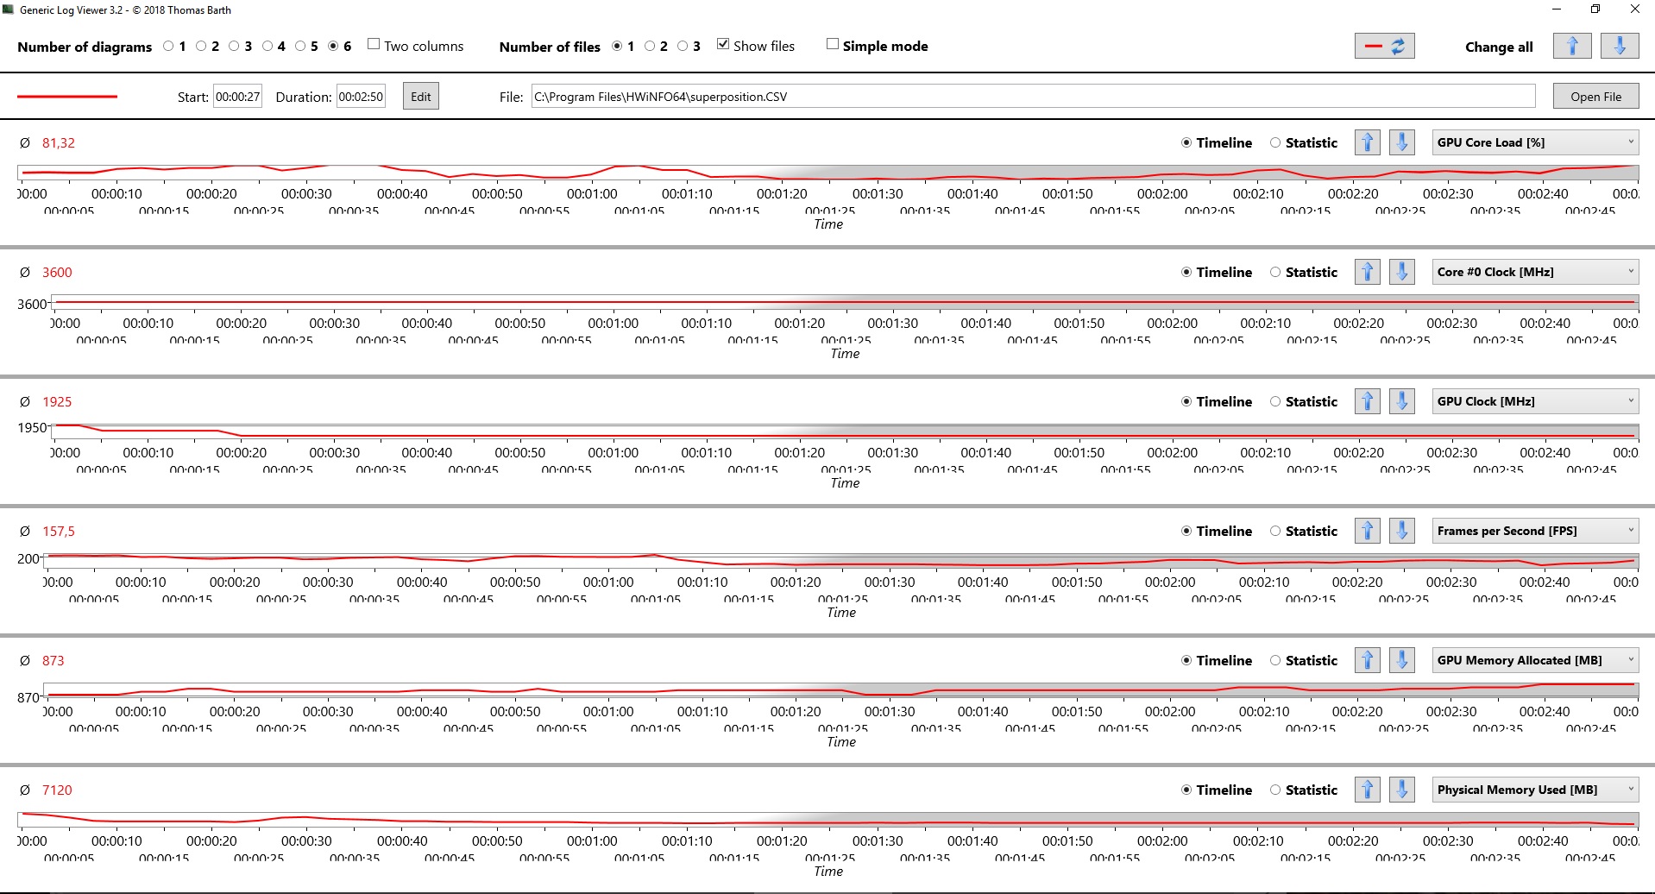Screen dimensions: 1655x894
Task: Click the File path input field
Action: [x=1033, y=97]
